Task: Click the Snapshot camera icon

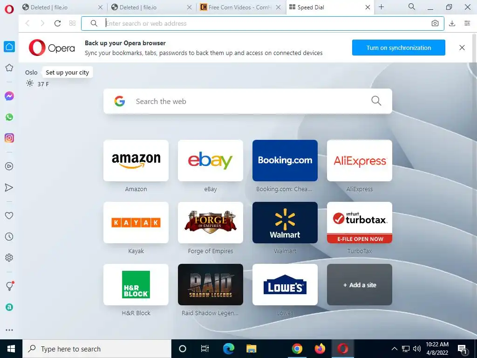Action: coord(435,23)
